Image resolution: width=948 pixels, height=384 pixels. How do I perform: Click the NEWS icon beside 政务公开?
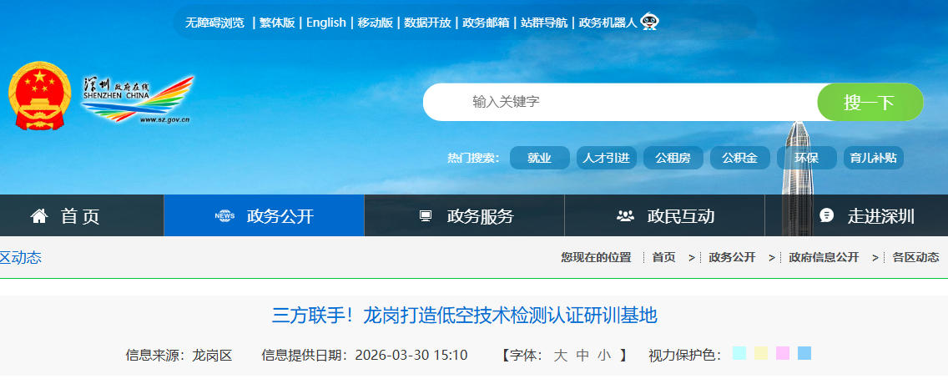[225, 216]
